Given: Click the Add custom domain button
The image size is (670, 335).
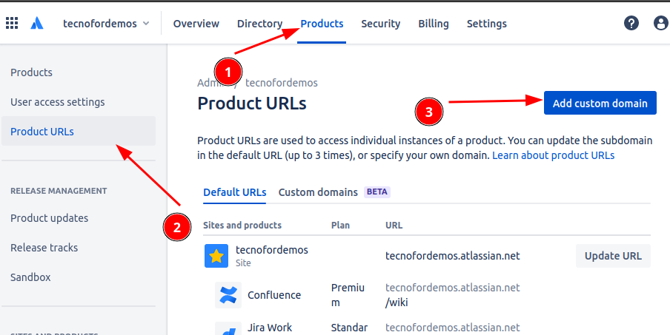Looking at the screenshot, I should point(600,104).
